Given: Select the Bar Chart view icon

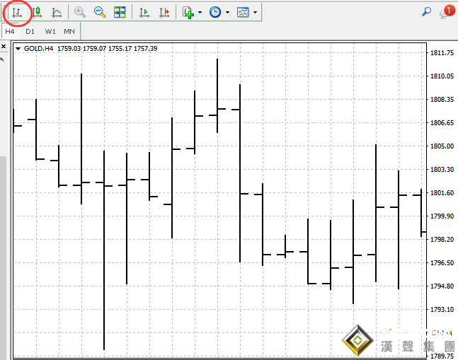Looking at the screenshot, I should [17, 13].
